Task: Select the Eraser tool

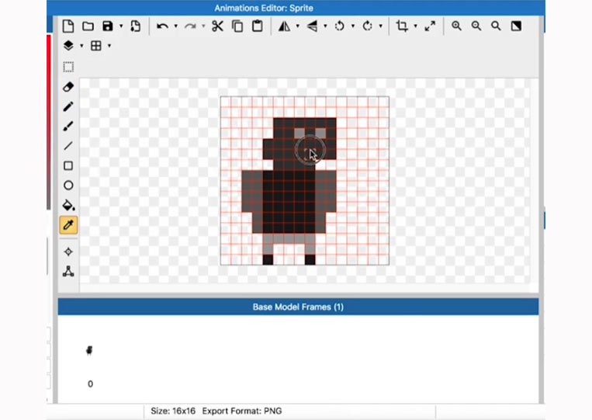Action: click(68, 87)
